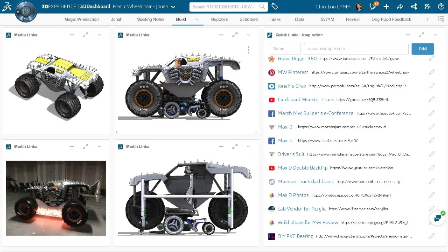Open the Grave Digger 360 link
The image size is (448, 252).
pos(297,58)
